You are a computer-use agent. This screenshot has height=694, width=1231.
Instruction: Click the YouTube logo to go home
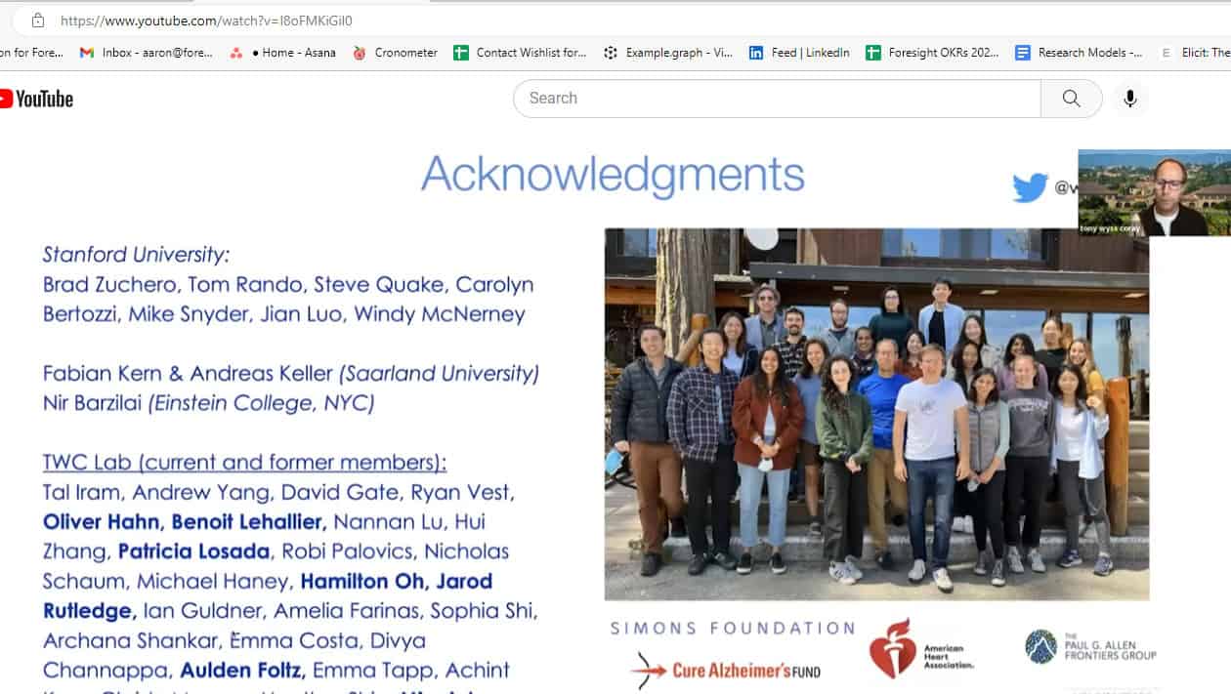37,99
